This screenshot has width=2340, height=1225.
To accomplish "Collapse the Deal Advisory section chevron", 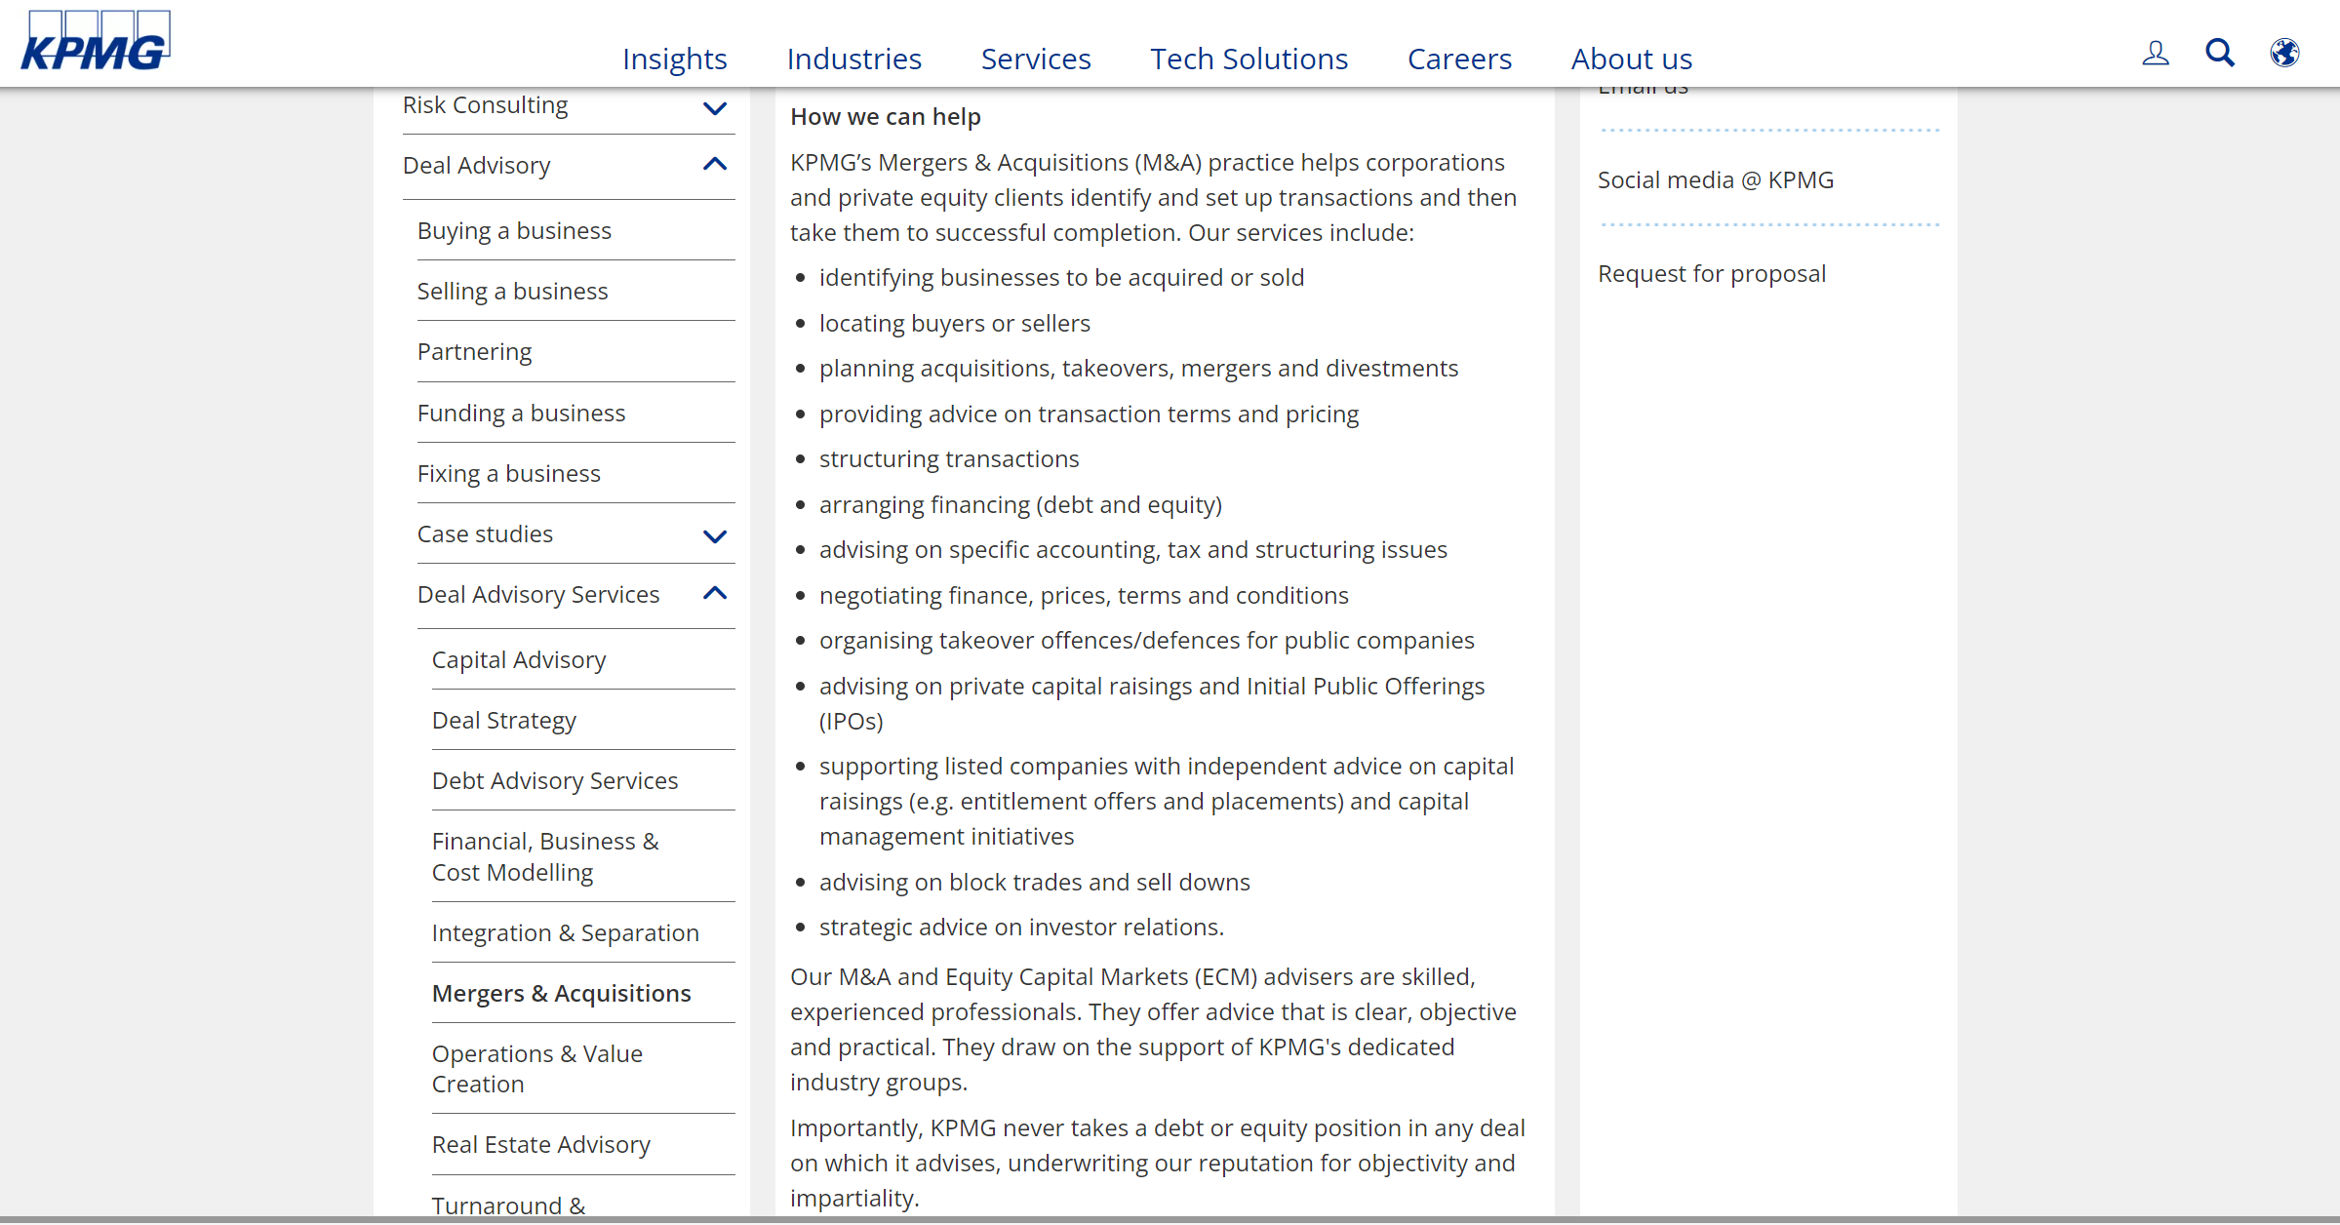I will 715,164.
